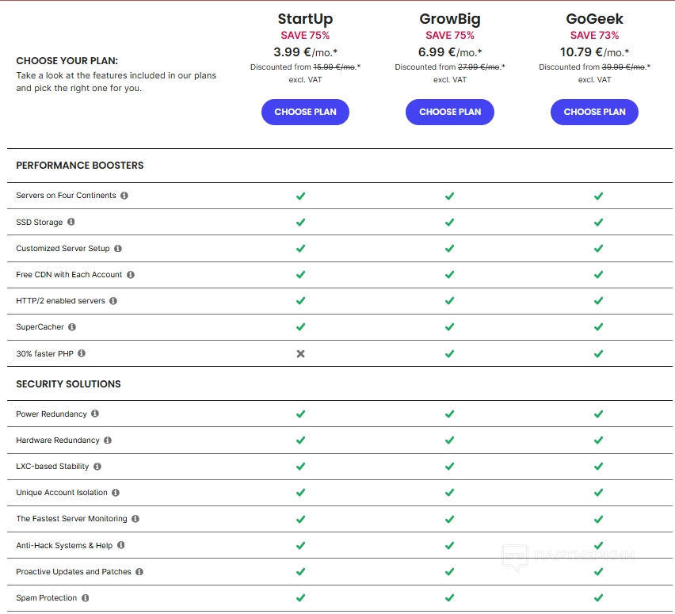Open info icon for LXC-based Stability
This screenshot has height=614, width=675.
point(97,467)
